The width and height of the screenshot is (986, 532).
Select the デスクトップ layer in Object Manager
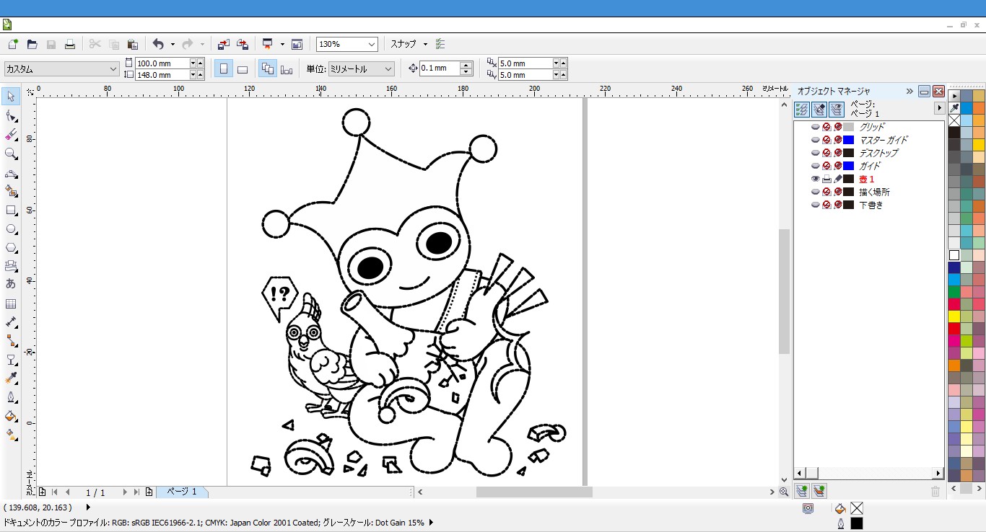878,153
